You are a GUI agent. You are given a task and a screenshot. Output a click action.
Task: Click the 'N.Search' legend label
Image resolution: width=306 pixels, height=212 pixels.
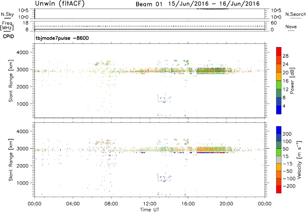point(295,14)
